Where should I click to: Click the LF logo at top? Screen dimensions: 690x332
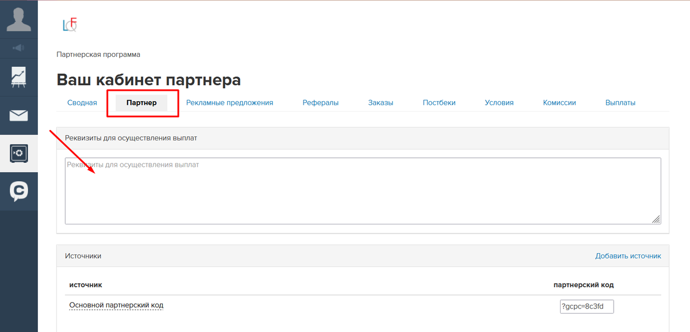click(70, 25)
